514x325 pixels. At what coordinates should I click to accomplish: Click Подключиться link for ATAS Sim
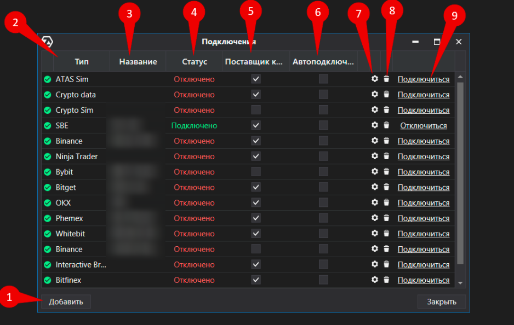424,79
